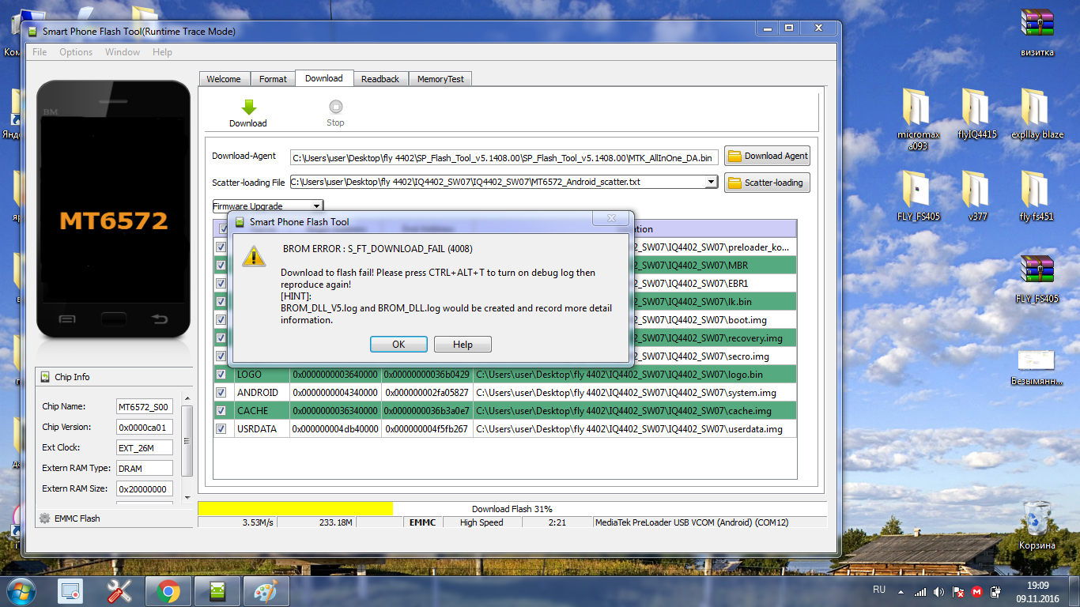The height and width of the screenshot is (607, 1080).
Task: Close the BROM error dialog with X
Action: point(611,218)
